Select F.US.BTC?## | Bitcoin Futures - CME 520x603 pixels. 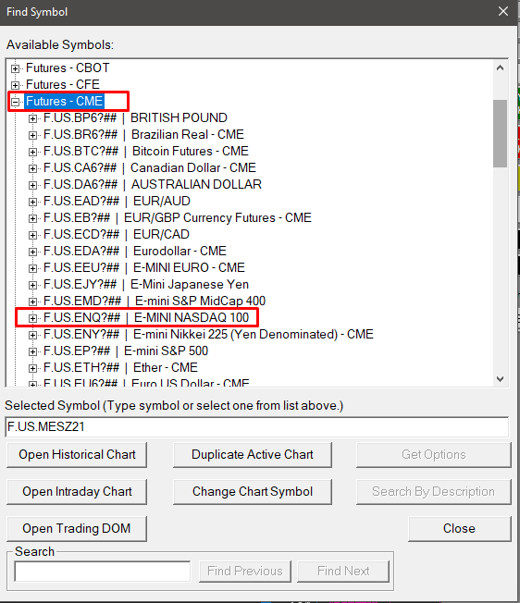click(x=146, y=151)
